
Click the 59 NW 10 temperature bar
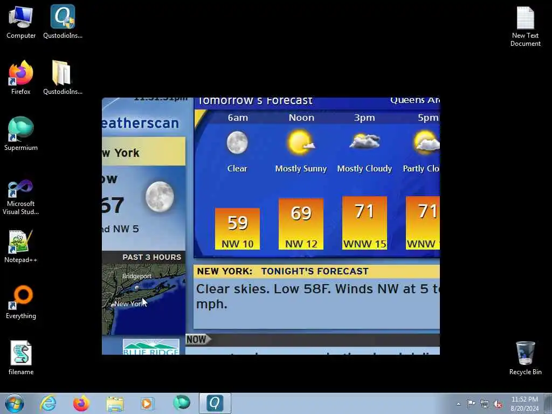pyautogui.click(x=237, y=229)
